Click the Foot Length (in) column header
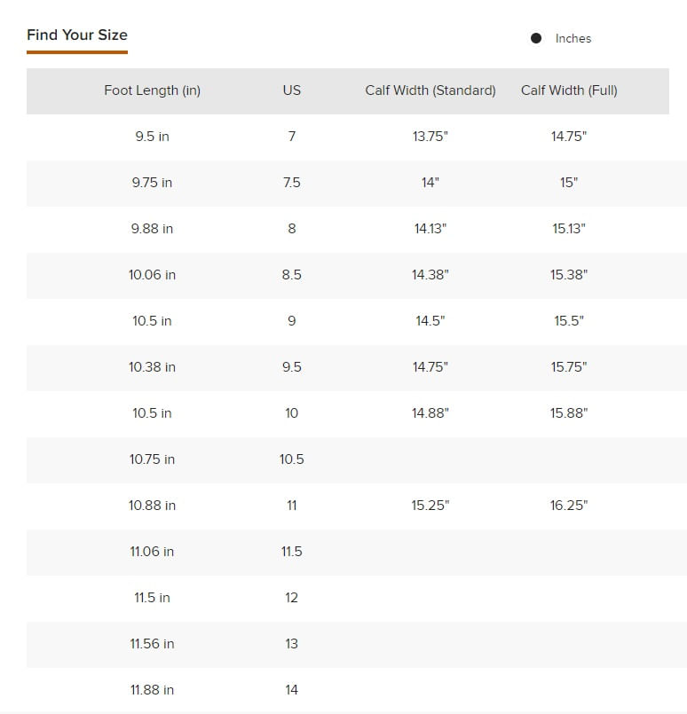 tap(152, 90)
